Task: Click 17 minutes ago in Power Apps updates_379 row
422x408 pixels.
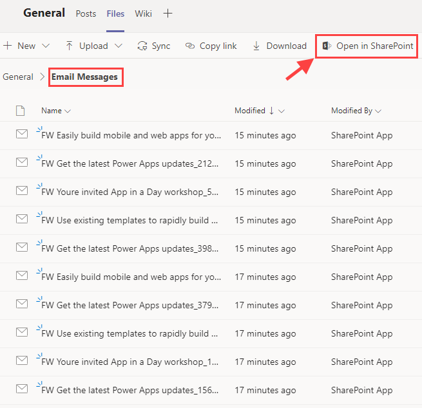Action: pyautogui.click(x=265, y=305)
